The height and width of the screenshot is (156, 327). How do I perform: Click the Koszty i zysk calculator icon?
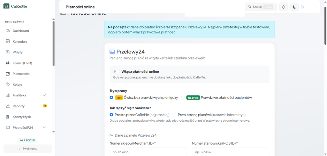point(8,117)
